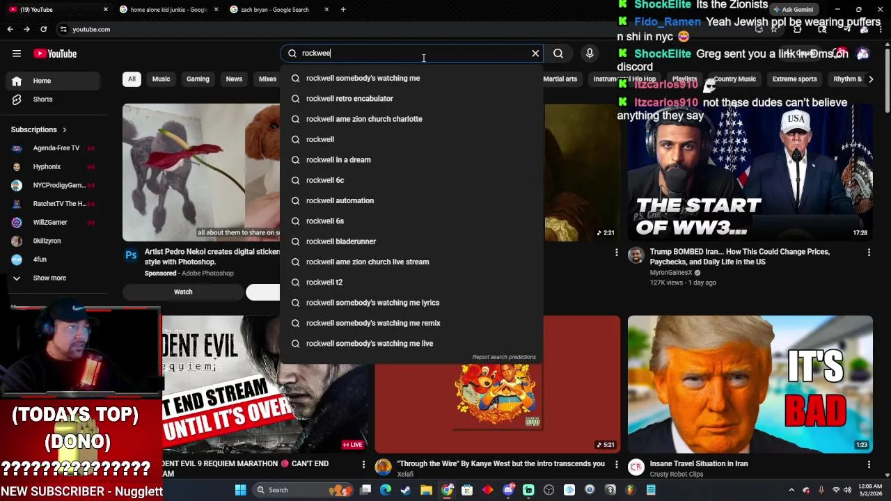Open the WillZGamer subscription

pos(54,222)
